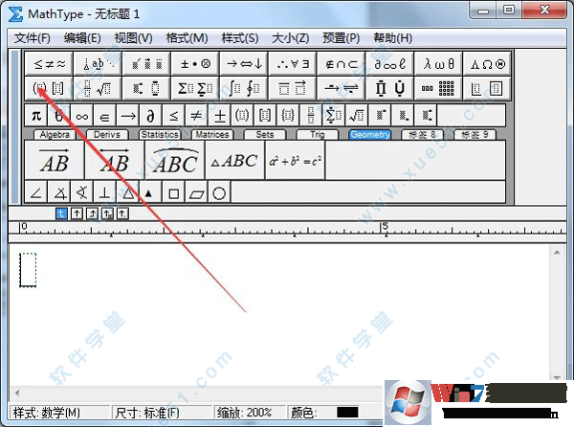Insert the not-equal symbol
Viewport: 574px width, 427px height.
point(196,116)
